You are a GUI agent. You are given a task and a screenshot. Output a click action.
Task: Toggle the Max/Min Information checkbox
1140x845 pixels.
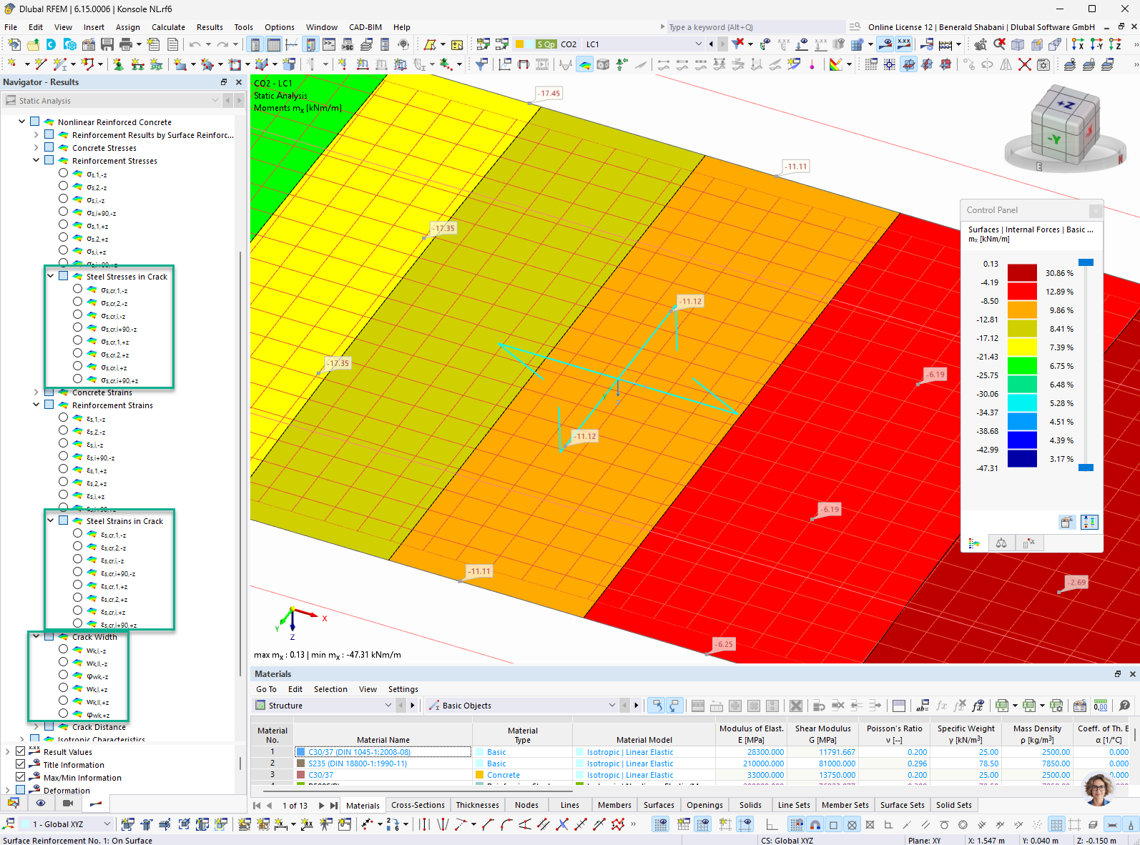pyautogui.click(x=21, y=777)
